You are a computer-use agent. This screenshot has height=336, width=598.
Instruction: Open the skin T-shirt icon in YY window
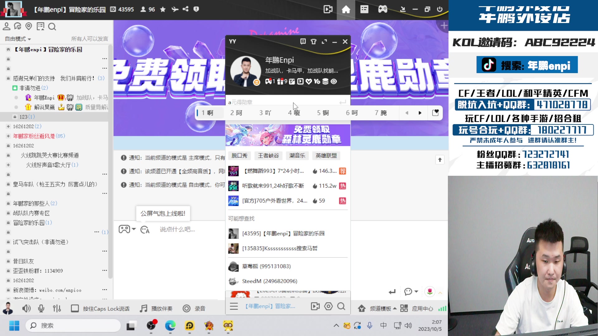[x=314, y=41]
